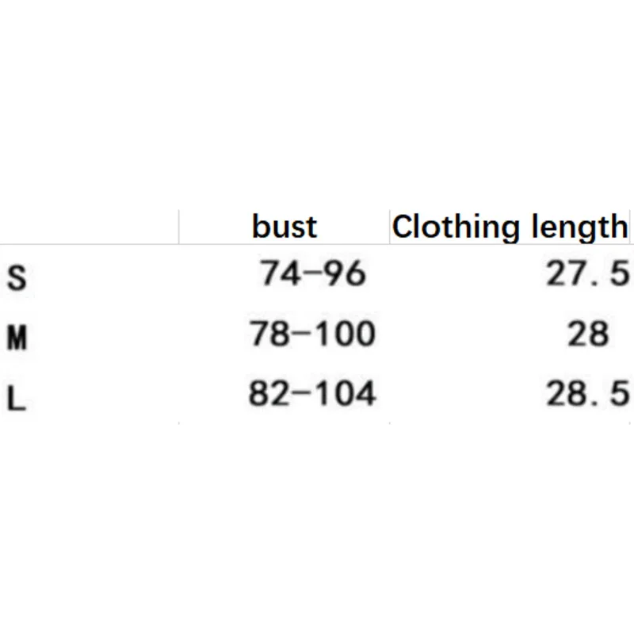
Task: Click the column divider left of bust header
Action: (179, 227)
